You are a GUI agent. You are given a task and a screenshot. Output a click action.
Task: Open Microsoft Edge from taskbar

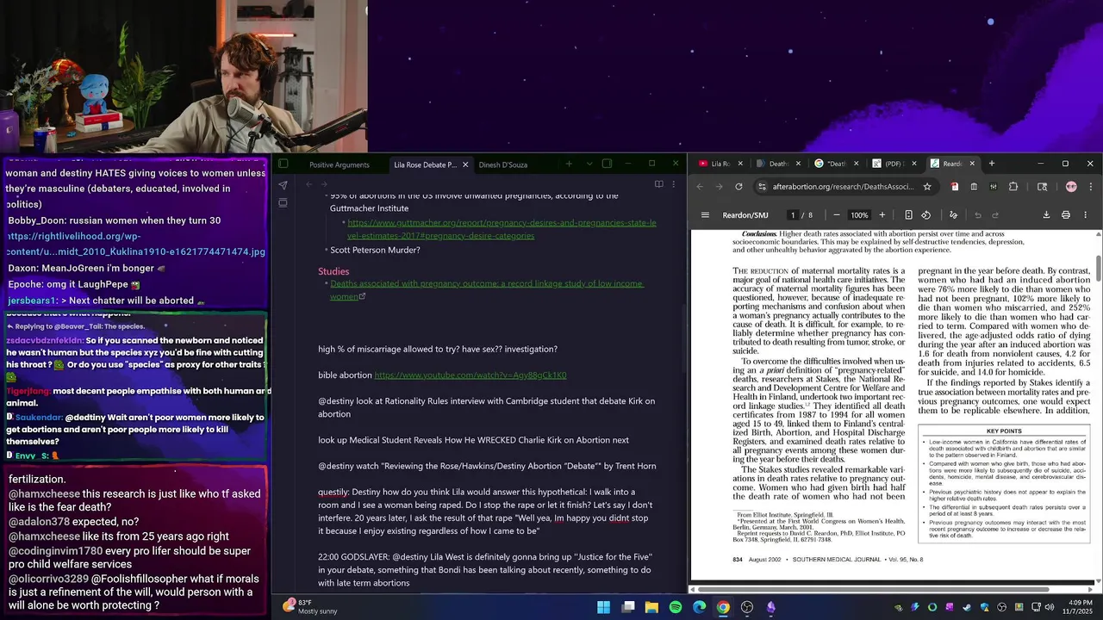click(699, 607)
